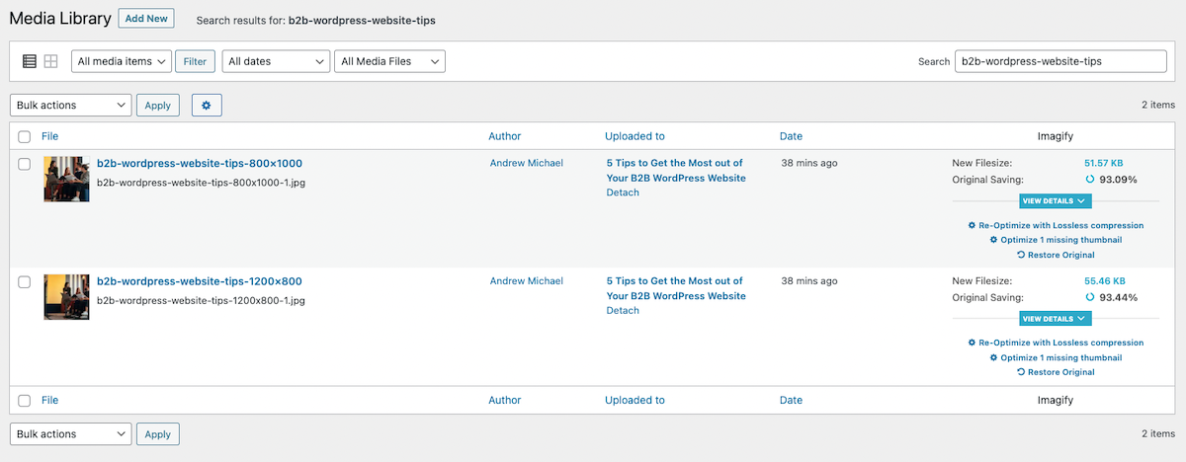Click Andrew Michael author in the 1200×800 row
Viewport: 1186px width, 462px height.
[x=527, y=281]
